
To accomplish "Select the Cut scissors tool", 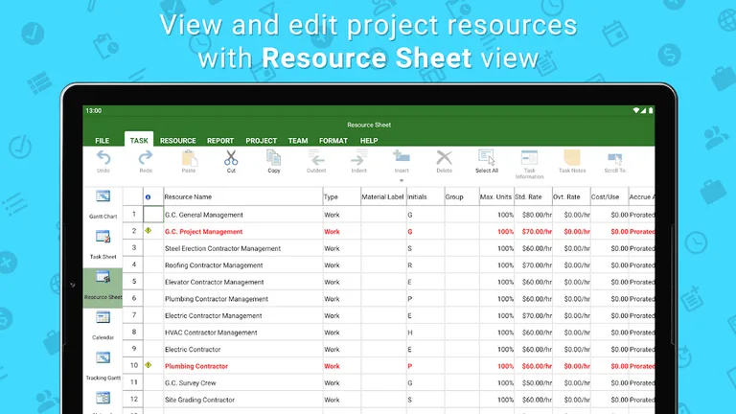I will tap(231, 158).
